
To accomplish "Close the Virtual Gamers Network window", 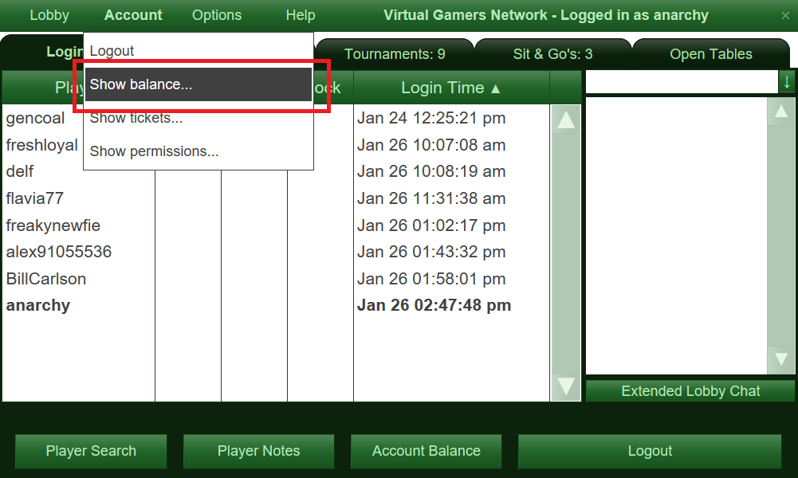I will coord(785,16).
